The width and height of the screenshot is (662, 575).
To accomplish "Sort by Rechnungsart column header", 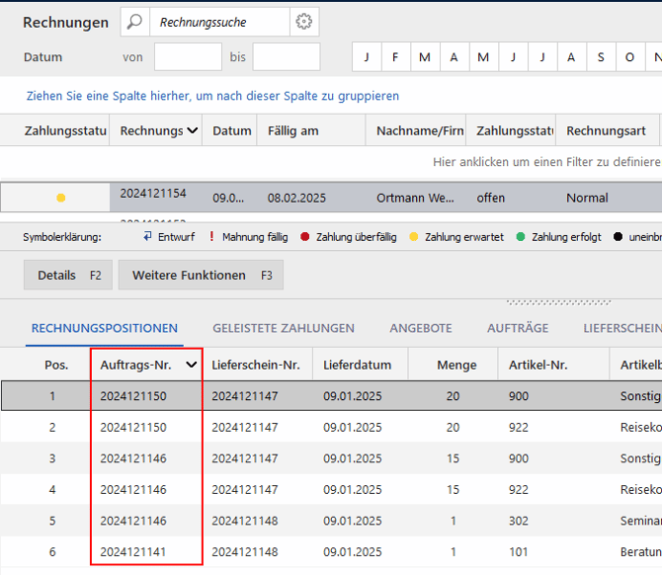I will click(607, 130).
